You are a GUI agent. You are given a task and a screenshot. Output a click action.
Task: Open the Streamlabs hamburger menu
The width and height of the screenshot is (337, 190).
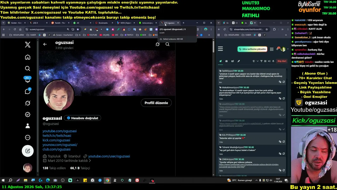[220, 49]
